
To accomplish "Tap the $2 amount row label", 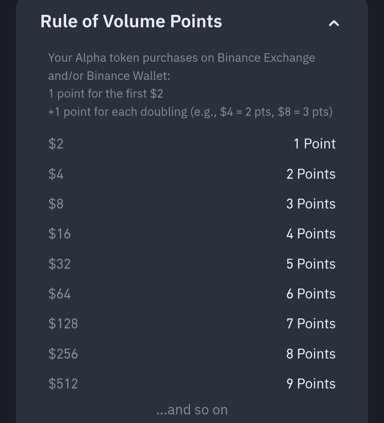I will tap(56, 144).
